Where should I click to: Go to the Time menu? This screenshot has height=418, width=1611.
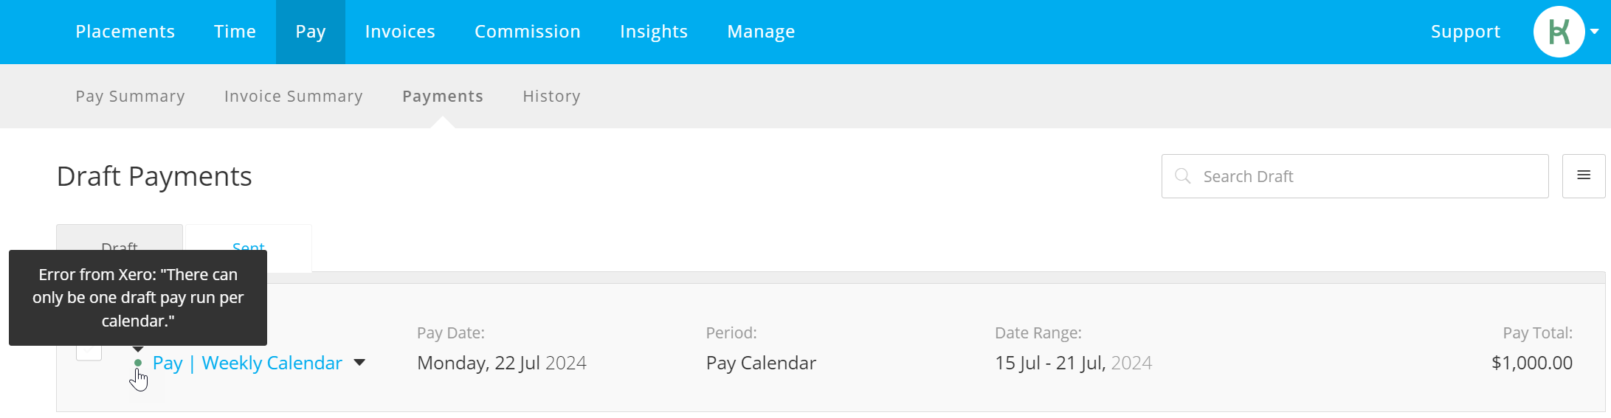pos(235,32)
